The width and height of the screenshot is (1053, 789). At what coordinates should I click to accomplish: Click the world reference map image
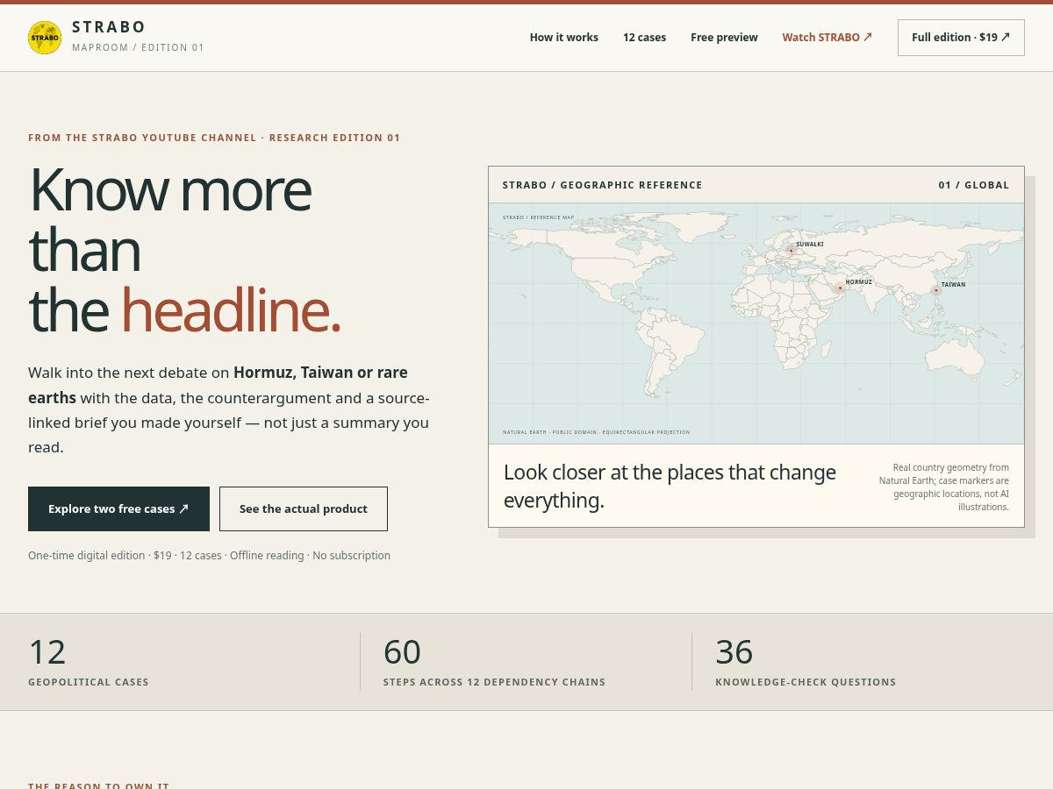(756, 323)
